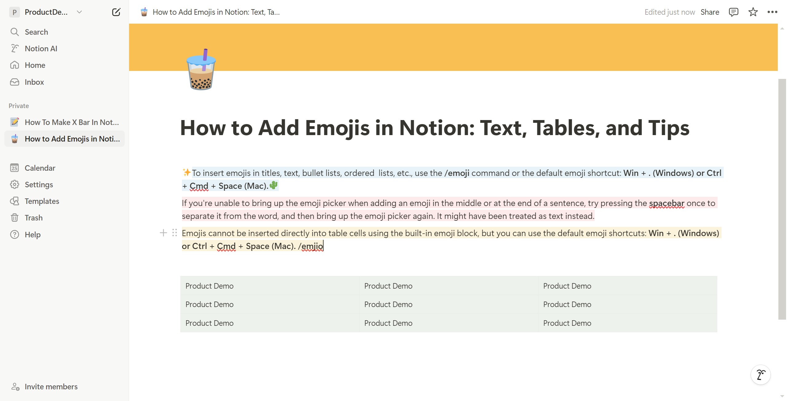Select How to Add Emojis page in sidebar
The image size is (787, 401).
65,139
